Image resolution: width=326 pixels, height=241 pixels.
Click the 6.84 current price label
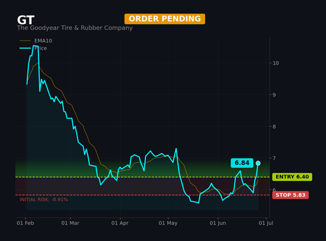pos(242,163)
